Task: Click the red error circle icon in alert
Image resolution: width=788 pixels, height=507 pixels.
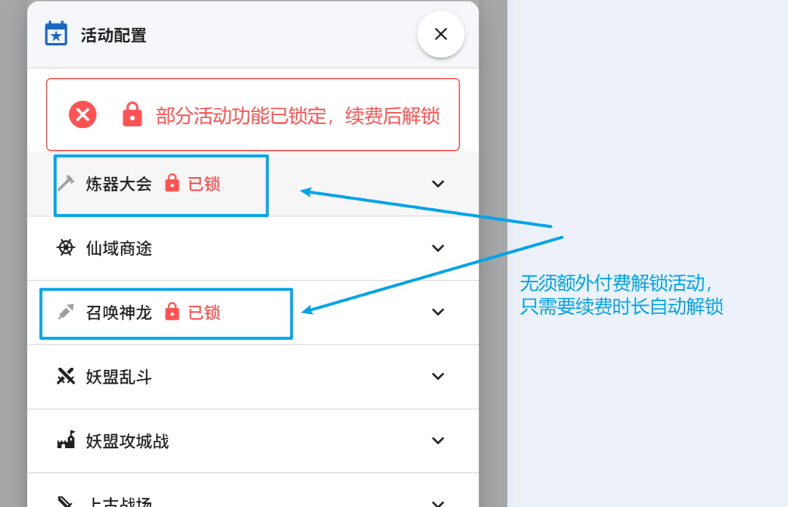Action: 83,114
